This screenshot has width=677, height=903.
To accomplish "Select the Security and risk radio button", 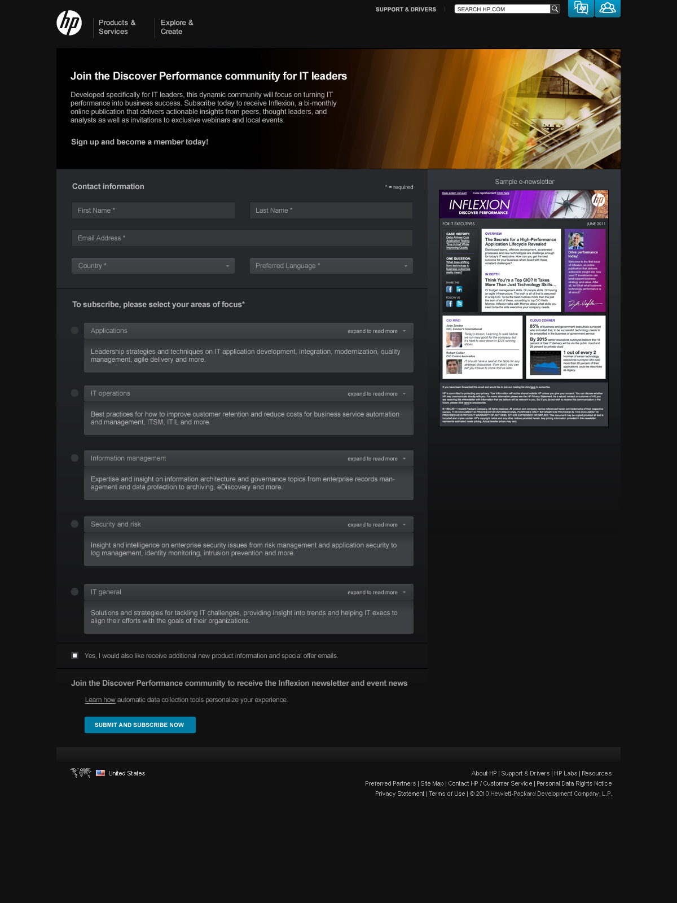I will [x=74, y=524].
